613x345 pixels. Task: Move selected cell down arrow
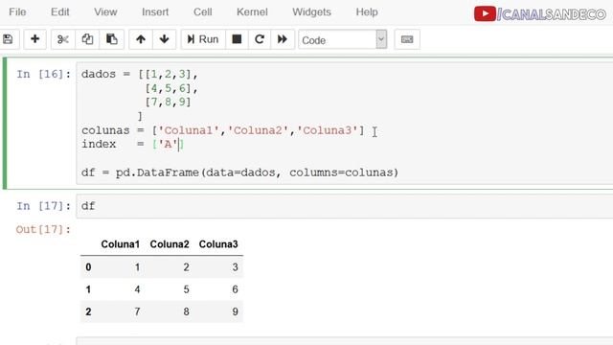coord(164,39)
